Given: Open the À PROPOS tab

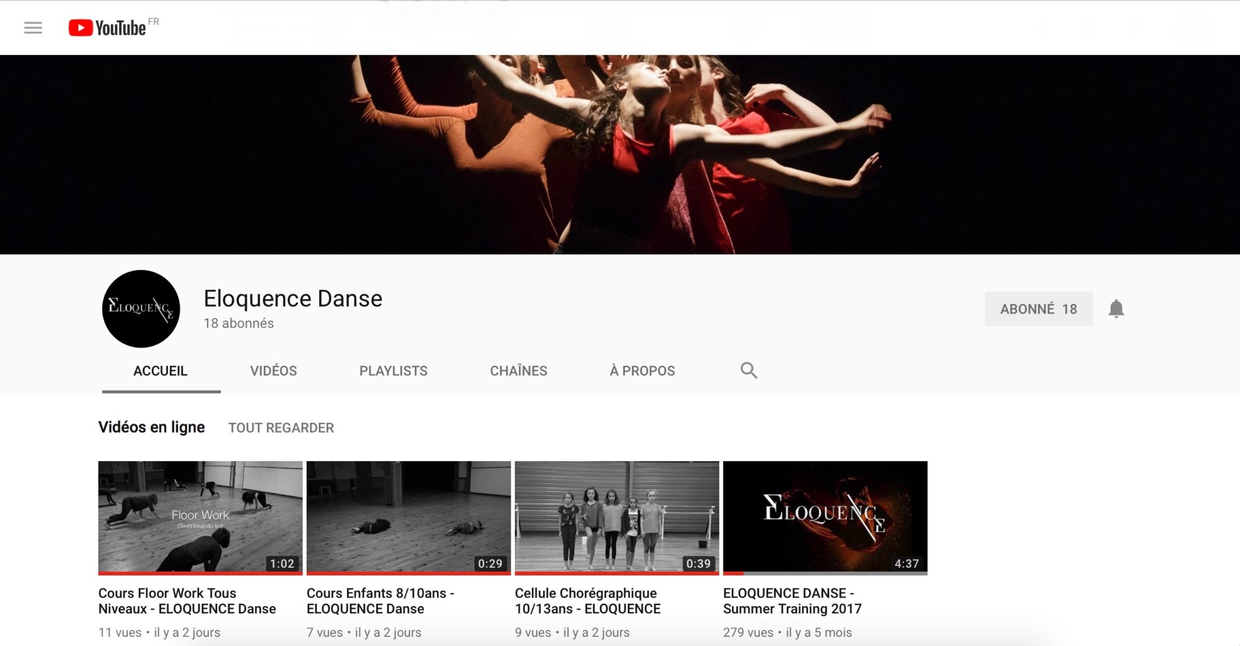Looking at the screenshot, I should click(642, 371).
